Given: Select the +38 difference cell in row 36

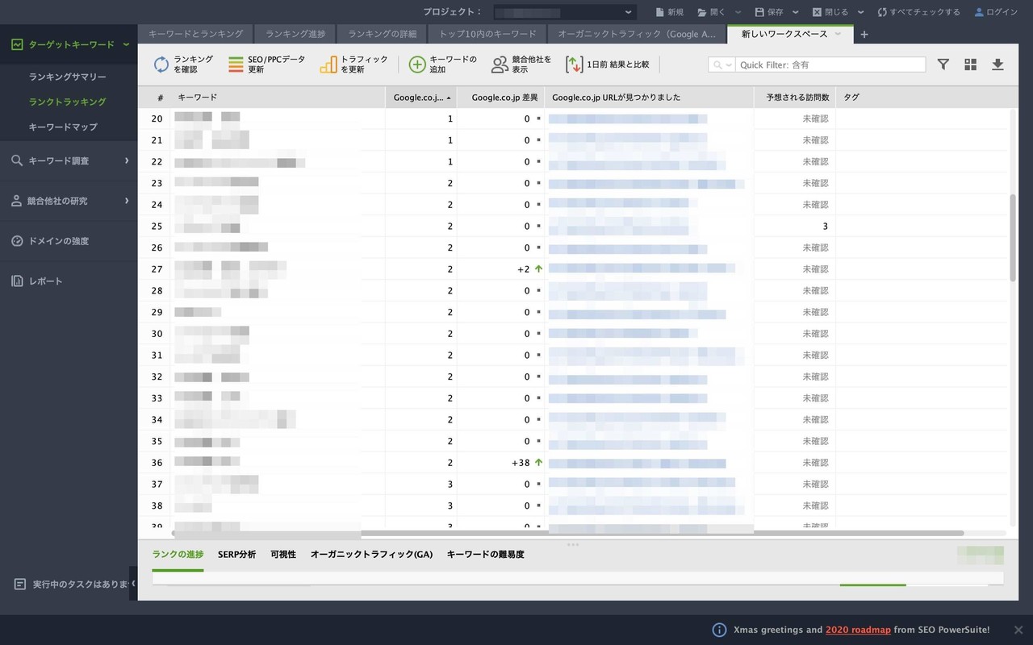Looking at the screenshot, I should coord(500,463).
